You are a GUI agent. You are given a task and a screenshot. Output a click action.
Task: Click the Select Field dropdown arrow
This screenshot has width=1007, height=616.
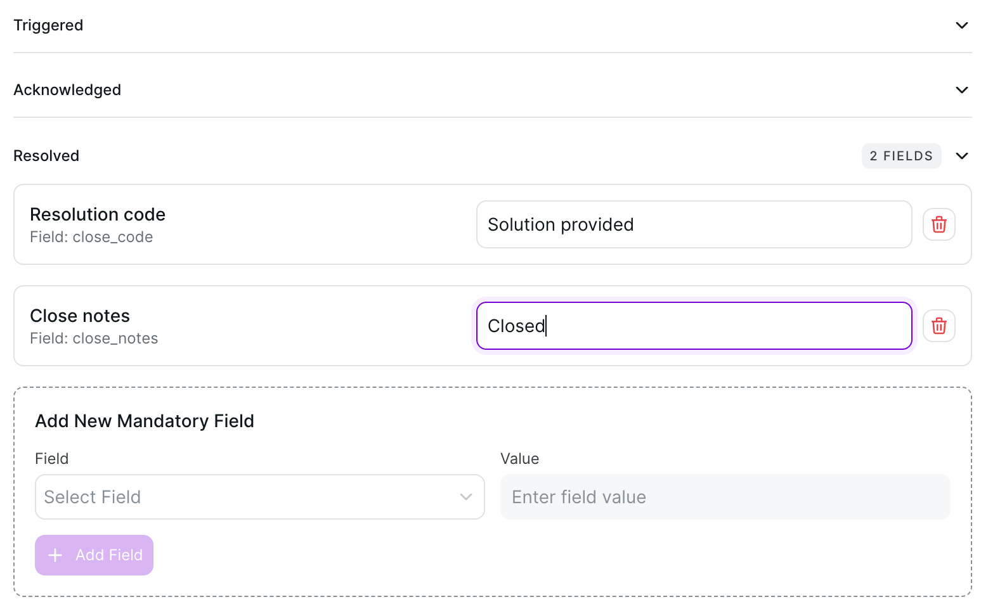coord(466,497)
